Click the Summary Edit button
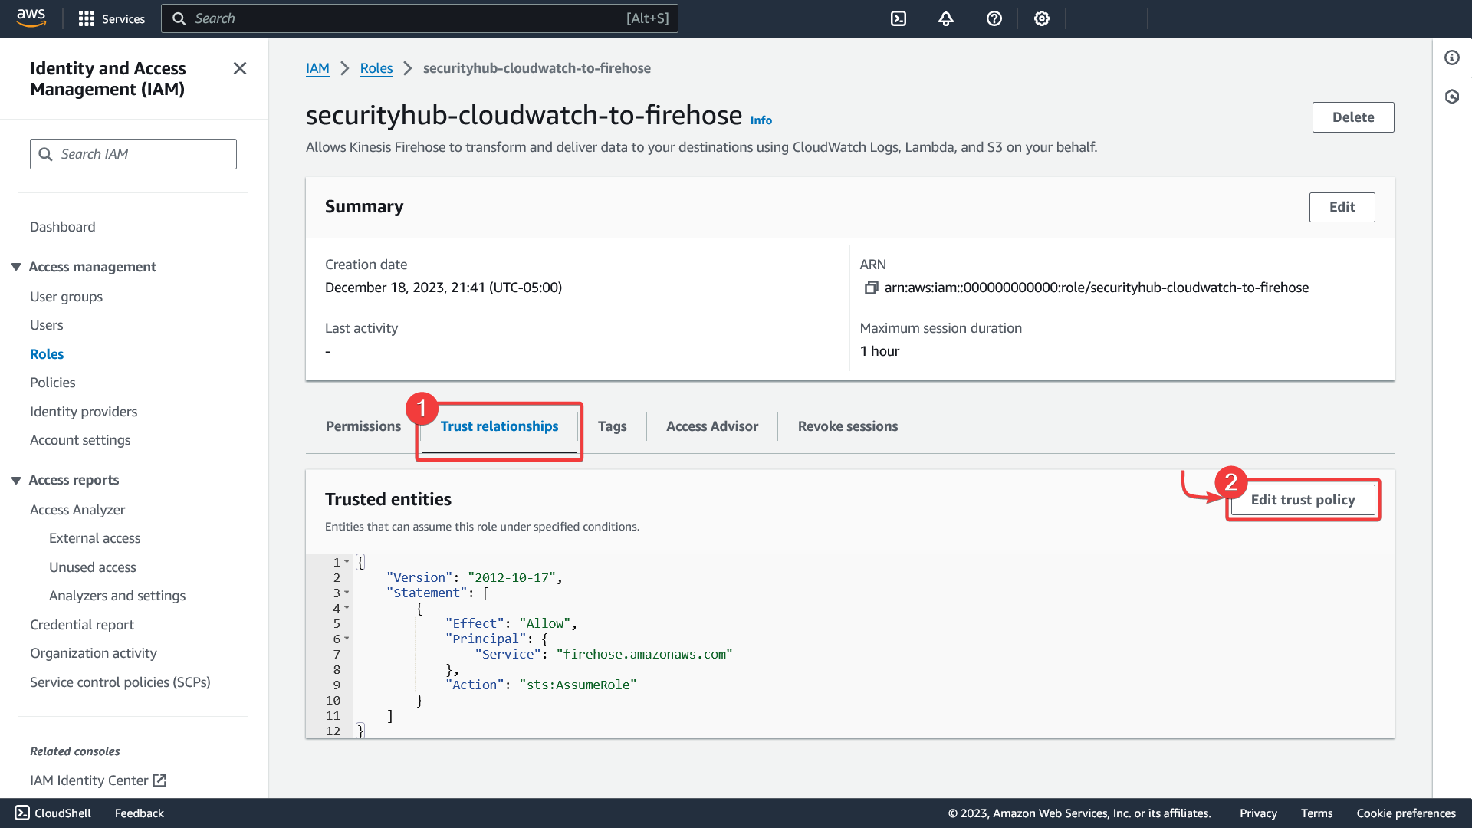The height and width of the screenshot is (828, 1472). [1342, 207]
